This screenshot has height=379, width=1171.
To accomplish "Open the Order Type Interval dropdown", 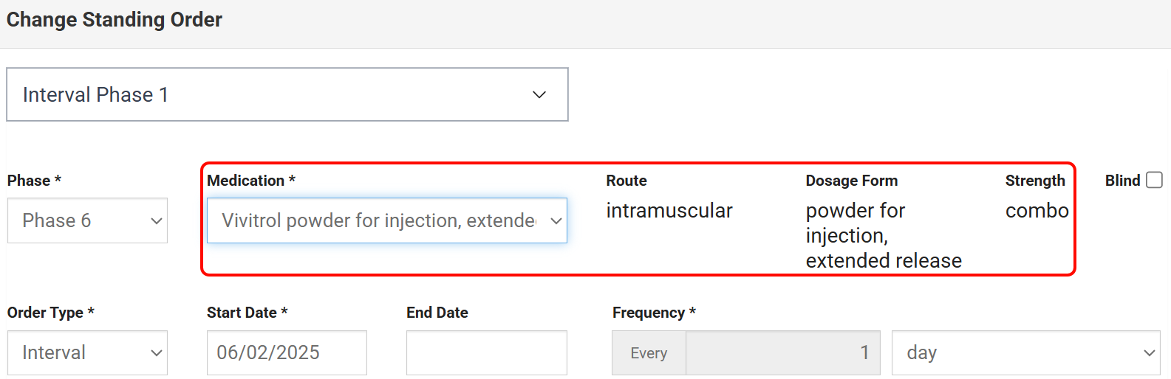I will 87,352.
